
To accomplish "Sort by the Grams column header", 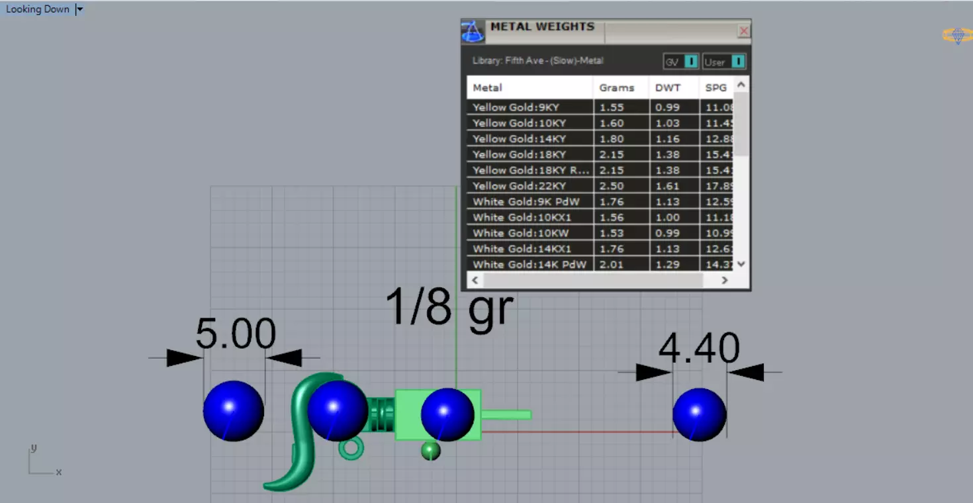I will pos(621,87).
